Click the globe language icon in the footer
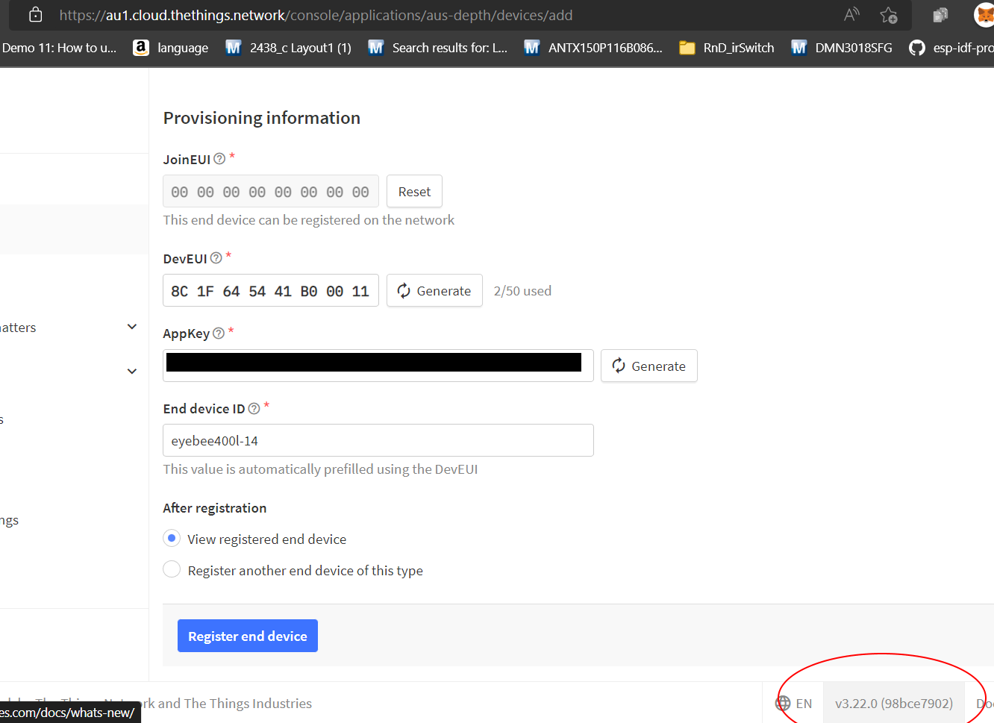The width and height of the screenshot is (994, 723). tap(783, 703)
